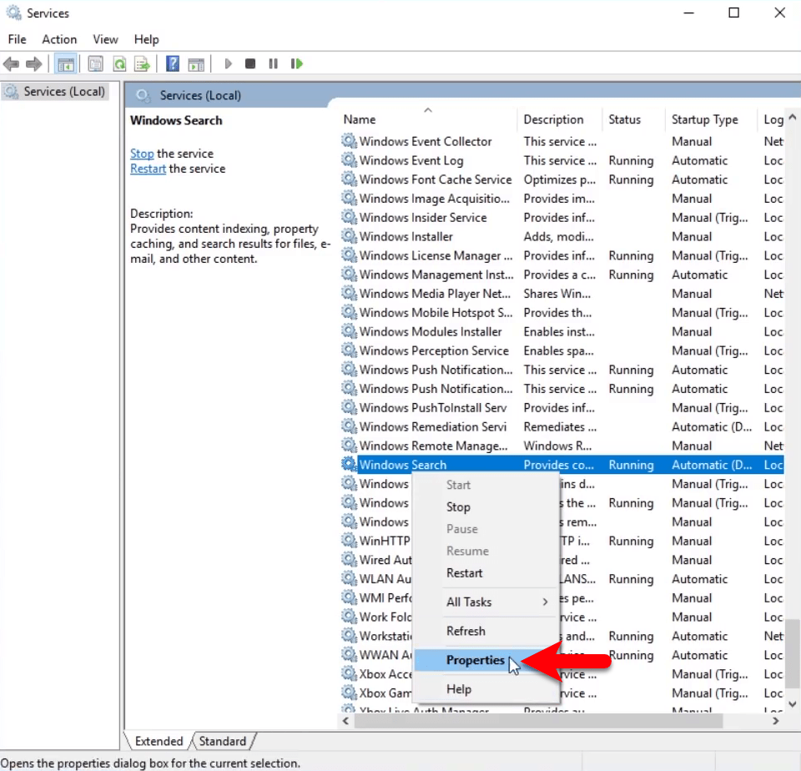Go forward using the toolbar forward arrow
801x771 pixels.
33,64
